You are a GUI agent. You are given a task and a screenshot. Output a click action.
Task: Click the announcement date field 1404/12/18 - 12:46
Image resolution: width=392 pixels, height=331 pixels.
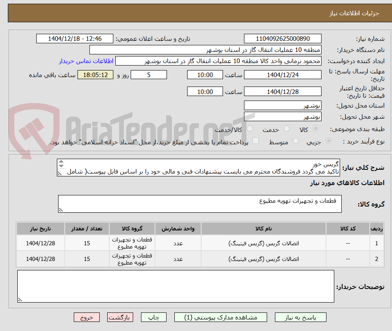[75, 39]
